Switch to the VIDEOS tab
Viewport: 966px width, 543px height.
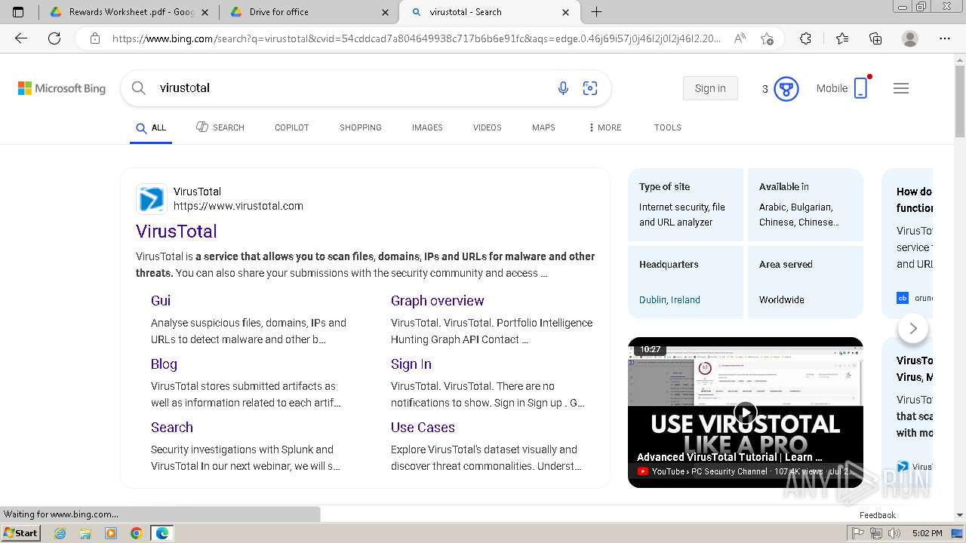click(488, 127)
